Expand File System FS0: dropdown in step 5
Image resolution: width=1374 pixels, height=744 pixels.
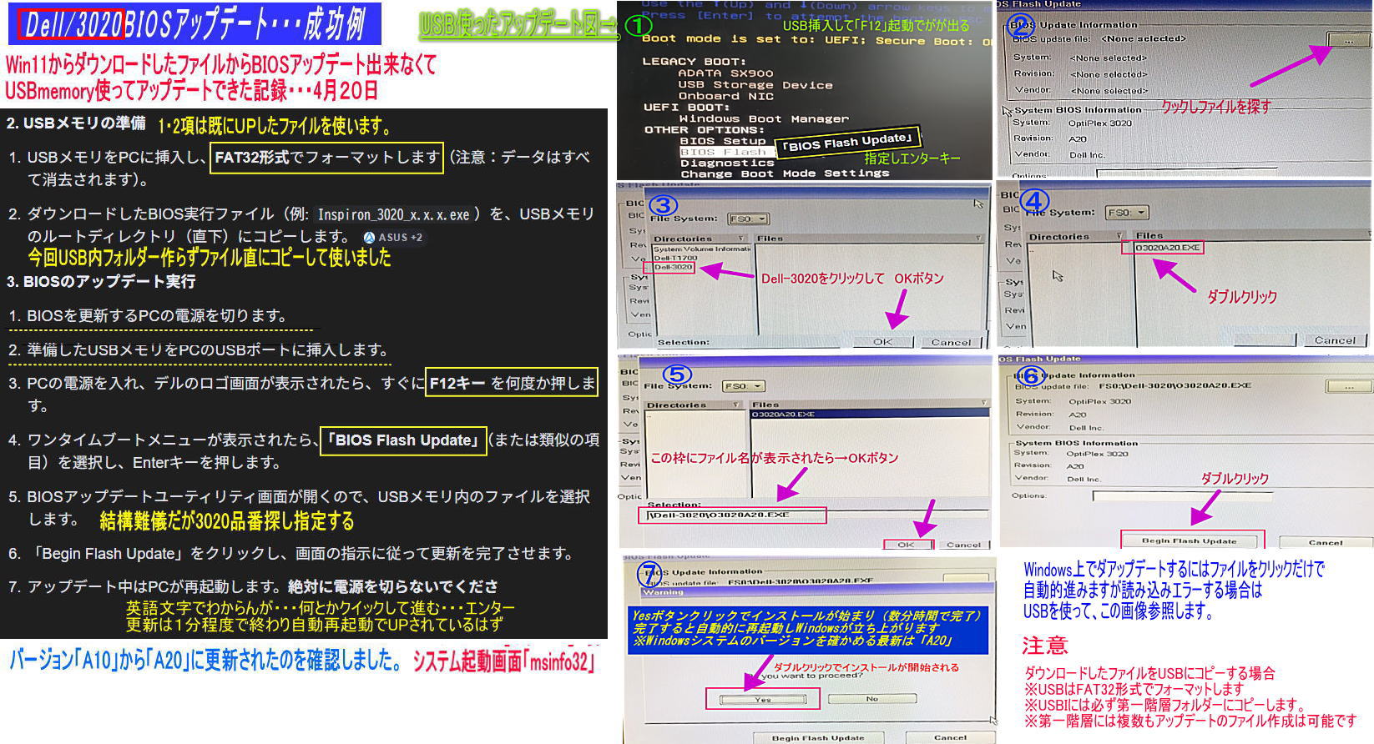pos(745,386)
